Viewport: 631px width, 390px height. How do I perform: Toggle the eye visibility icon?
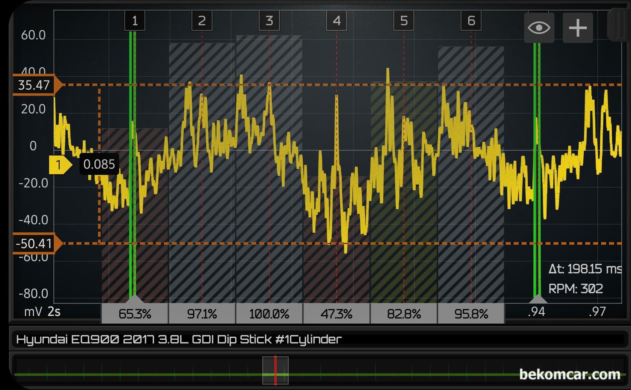(x=539, y=28)
